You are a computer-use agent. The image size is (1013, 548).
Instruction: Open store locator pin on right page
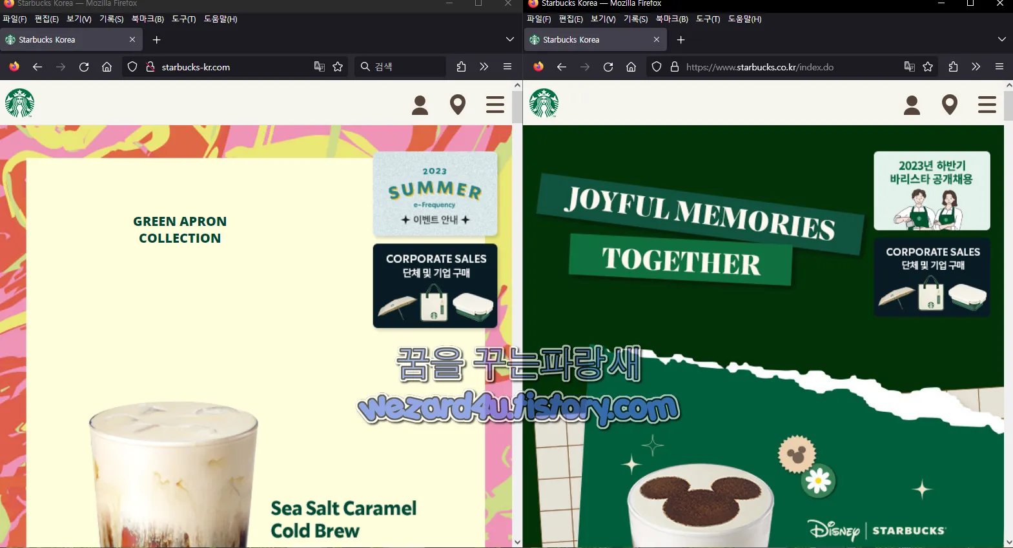pos(950,105)
